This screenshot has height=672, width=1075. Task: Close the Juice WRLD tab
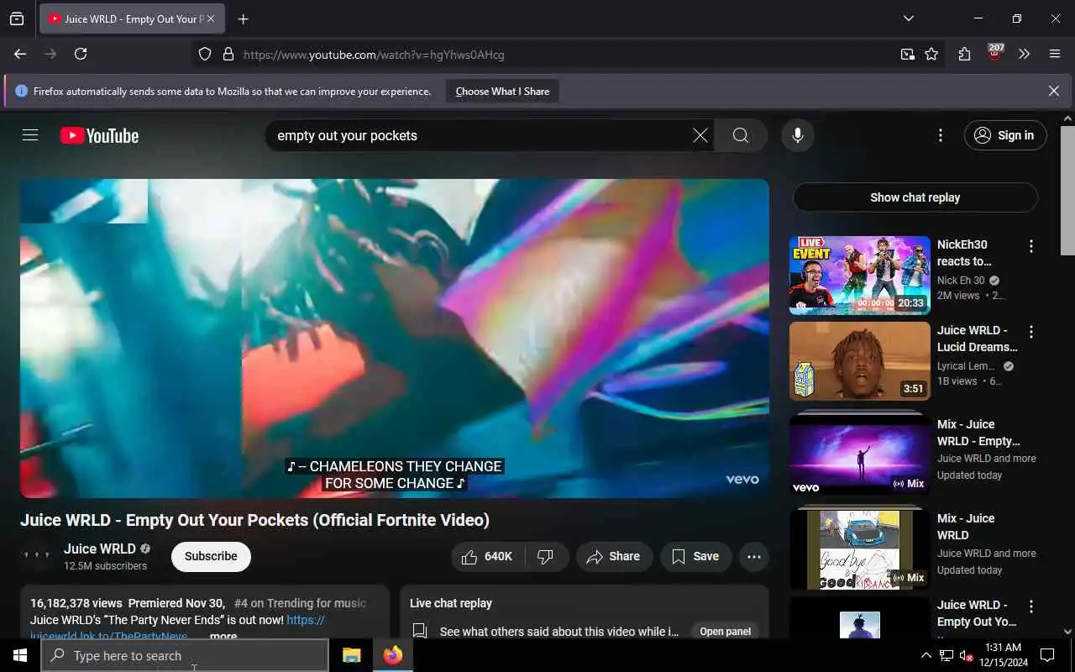[210, 18]
